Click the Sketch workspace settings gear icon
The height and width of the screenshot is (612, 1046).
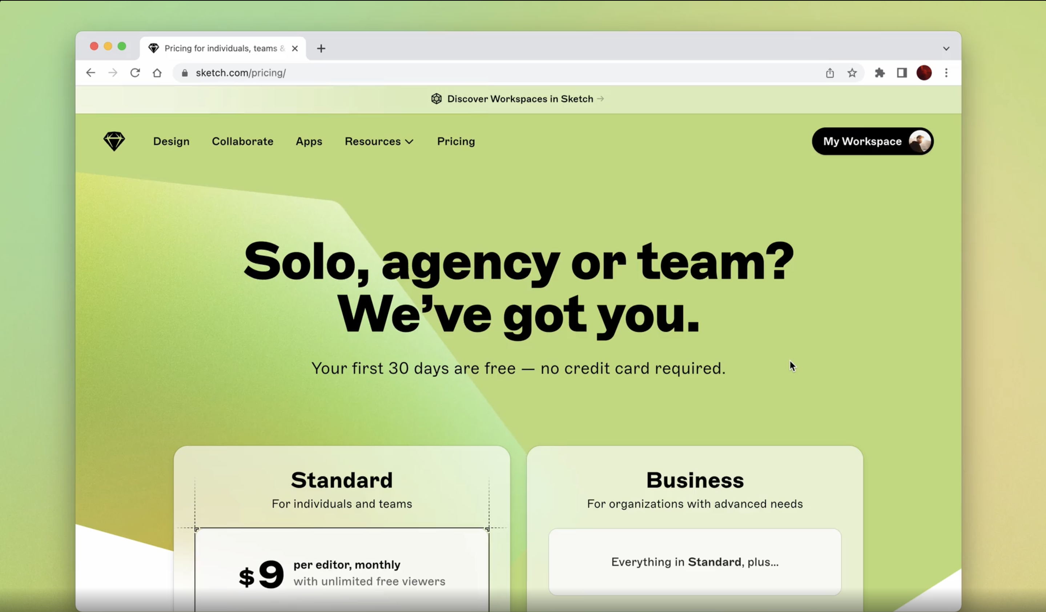point(435,98)
